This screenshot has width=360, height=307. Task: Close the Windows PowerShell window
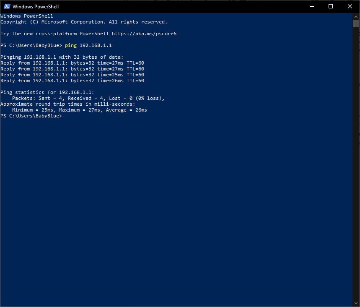click(350, 7)
